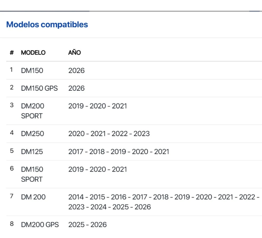
Task: Select the DM250 model name
Action: click(32, 134)
